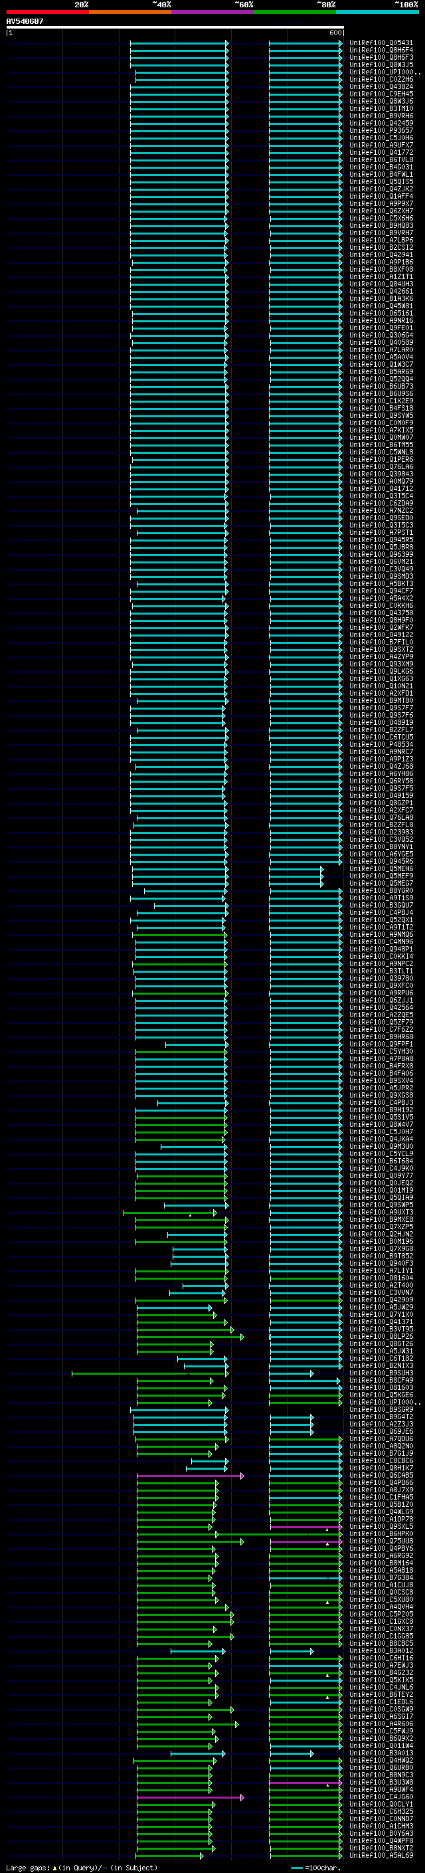The height and width of the screenshot is (1873, 425).
Task: Click the red 20% identity legend segment
Action: point(47,12)
